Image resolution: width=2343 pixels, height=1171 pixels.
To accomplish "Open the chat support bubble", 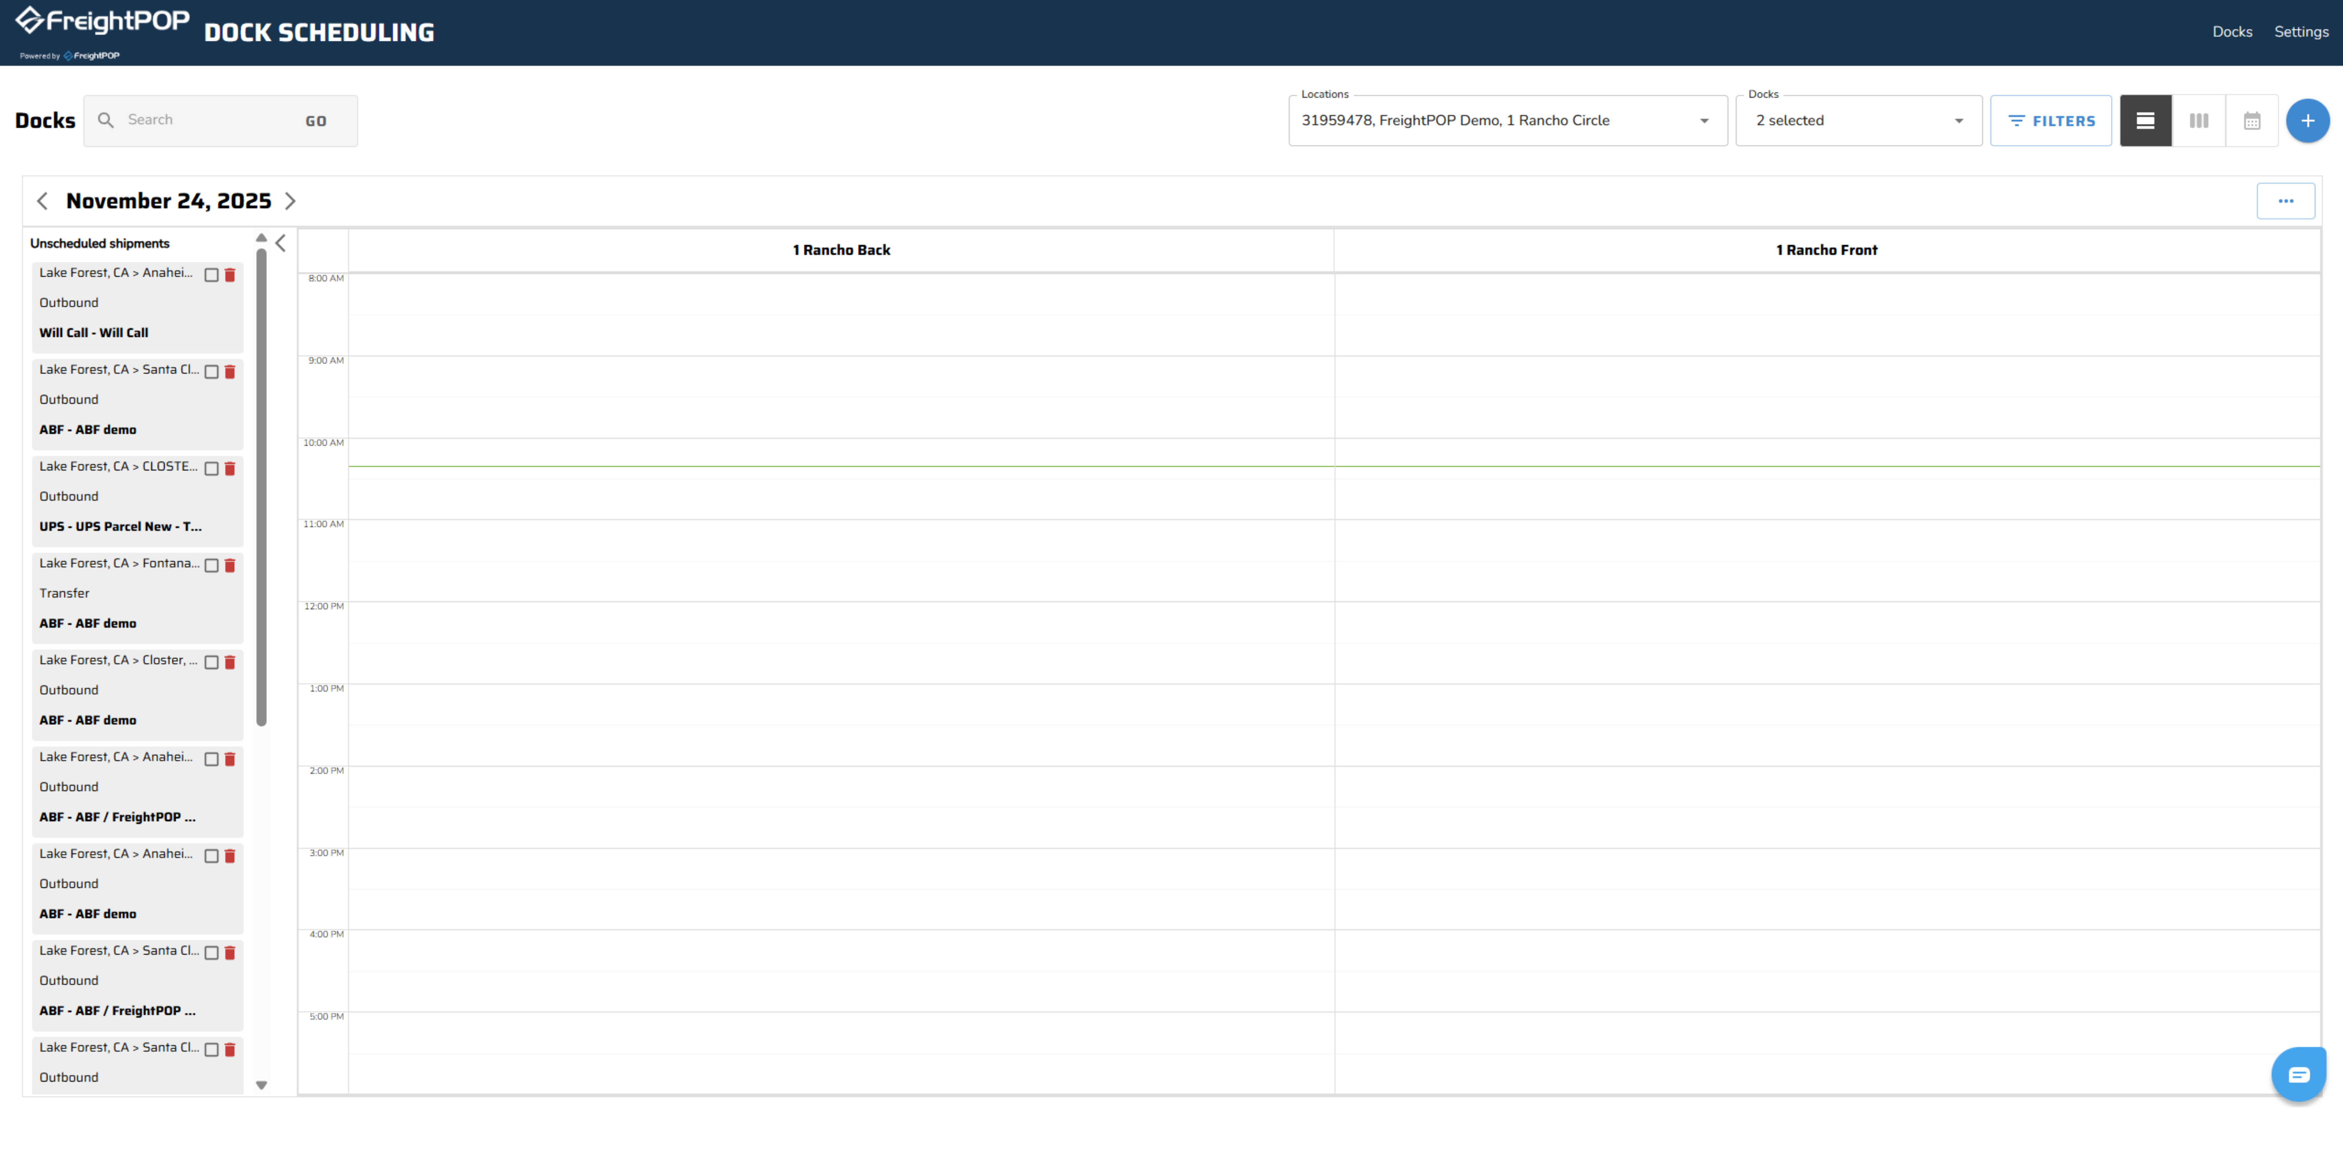I will pos(2298,1075).
